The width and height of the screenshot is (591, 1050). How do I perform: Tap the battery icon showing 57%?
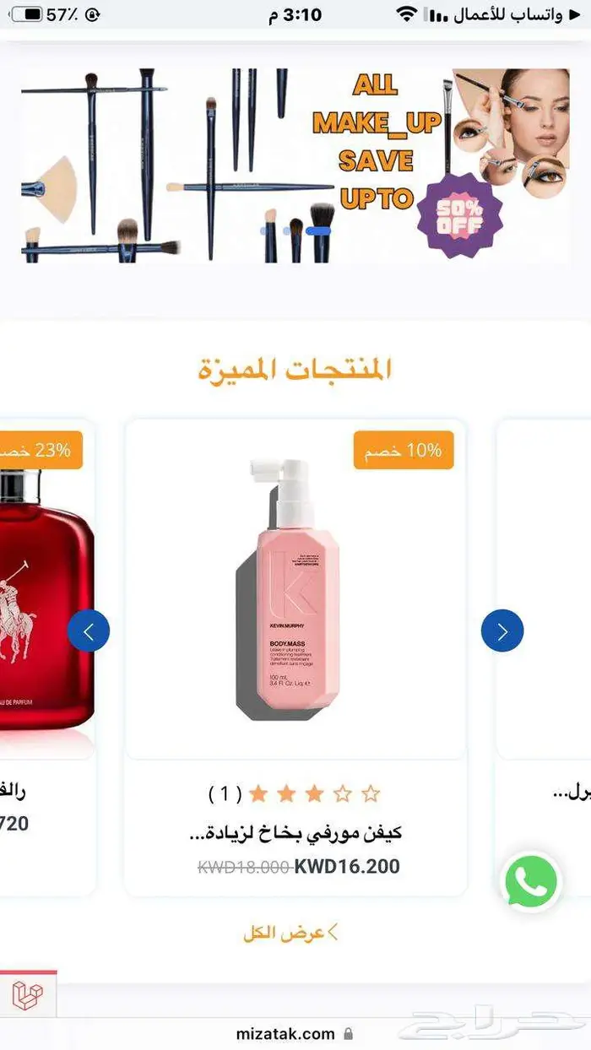(27, 14)
